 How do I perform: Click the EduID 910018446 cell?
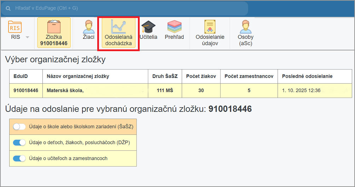coord(26,91)
